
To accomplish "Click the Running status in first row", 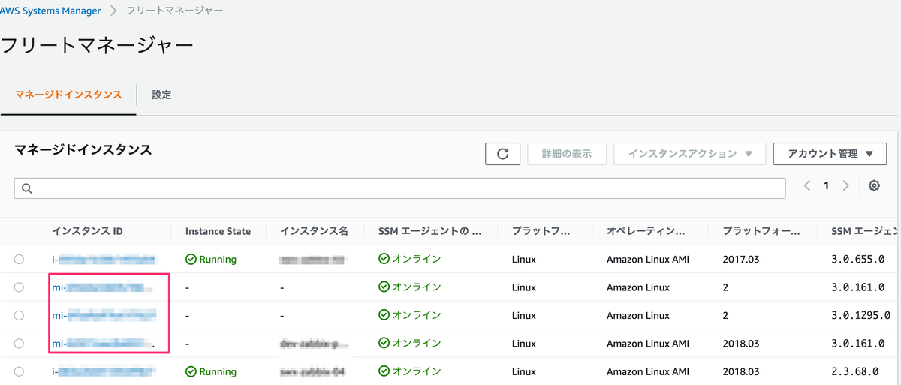I will pyautogui.click(x=211, y=259).
